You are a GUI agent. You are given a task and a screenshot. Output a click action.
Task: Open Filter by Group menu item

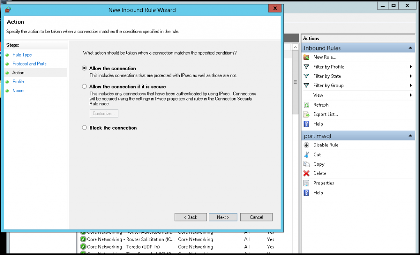pyautogui.click(x=328, y=86)
